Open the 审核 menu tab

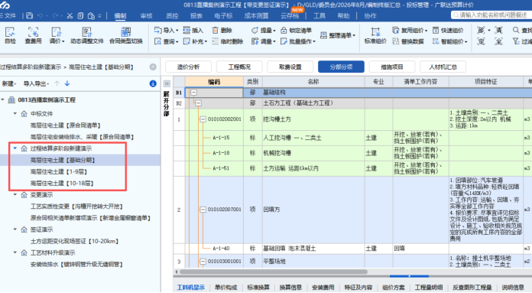(147, 15)
